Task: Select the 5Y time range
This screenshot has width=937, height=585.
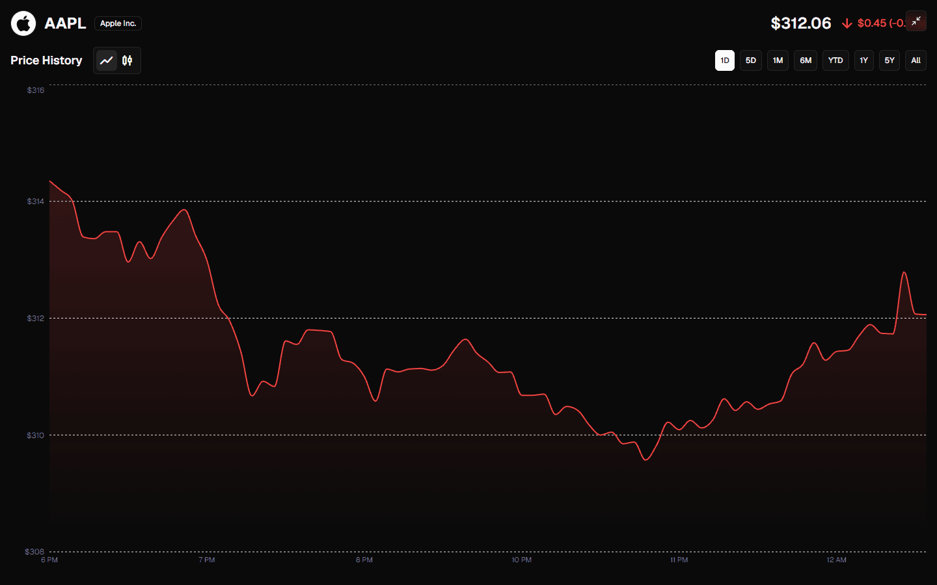Action: point(889,60)
